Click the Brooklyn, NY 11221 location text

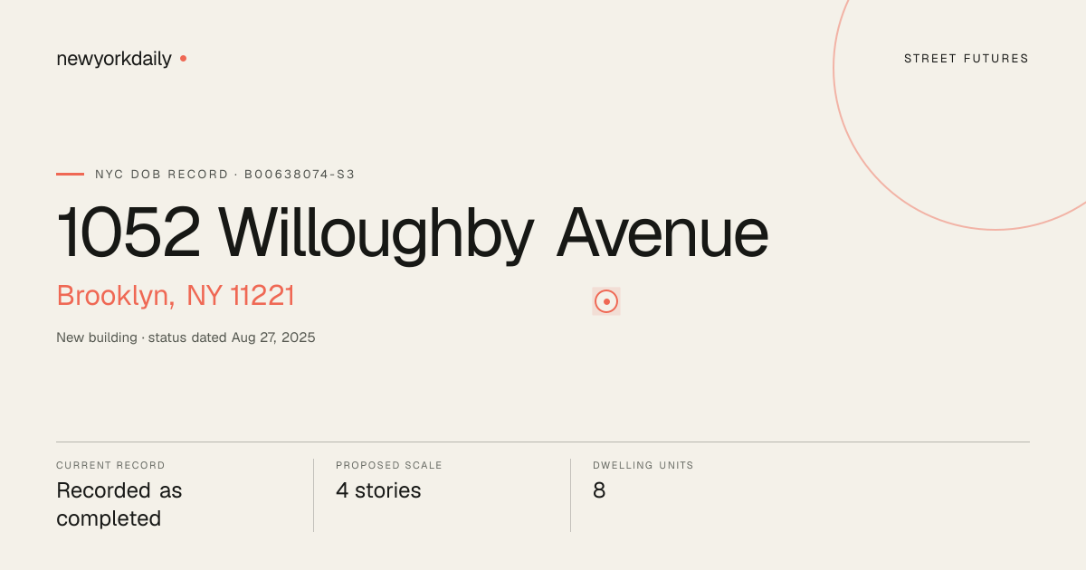(x=176, y=296)
